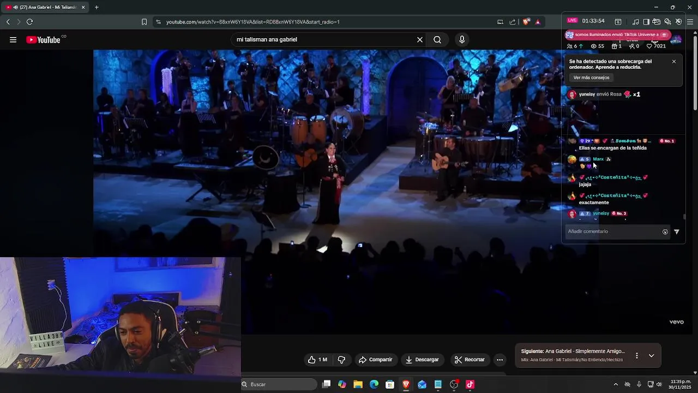The image size is (698, 393).
Task: Click the people count 6 indicator
Action: (x=575, y=46)
